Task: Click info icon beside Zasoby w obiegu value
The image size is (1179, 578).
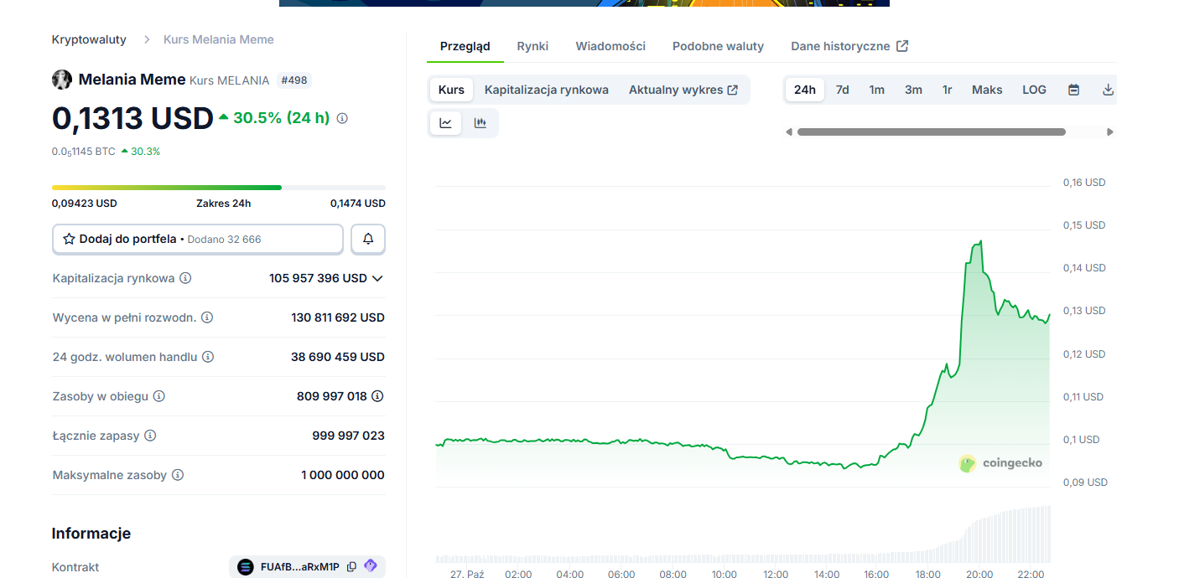Action: (x=377, y=396)
